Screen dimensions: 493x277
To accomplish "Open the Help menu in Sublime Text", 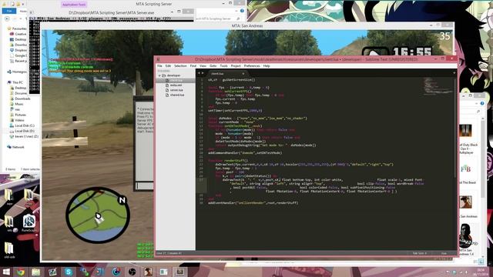I will 267,66.
